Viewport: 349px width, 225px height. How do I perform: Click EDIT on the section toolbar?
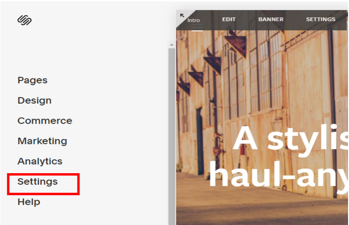point(229,20)
